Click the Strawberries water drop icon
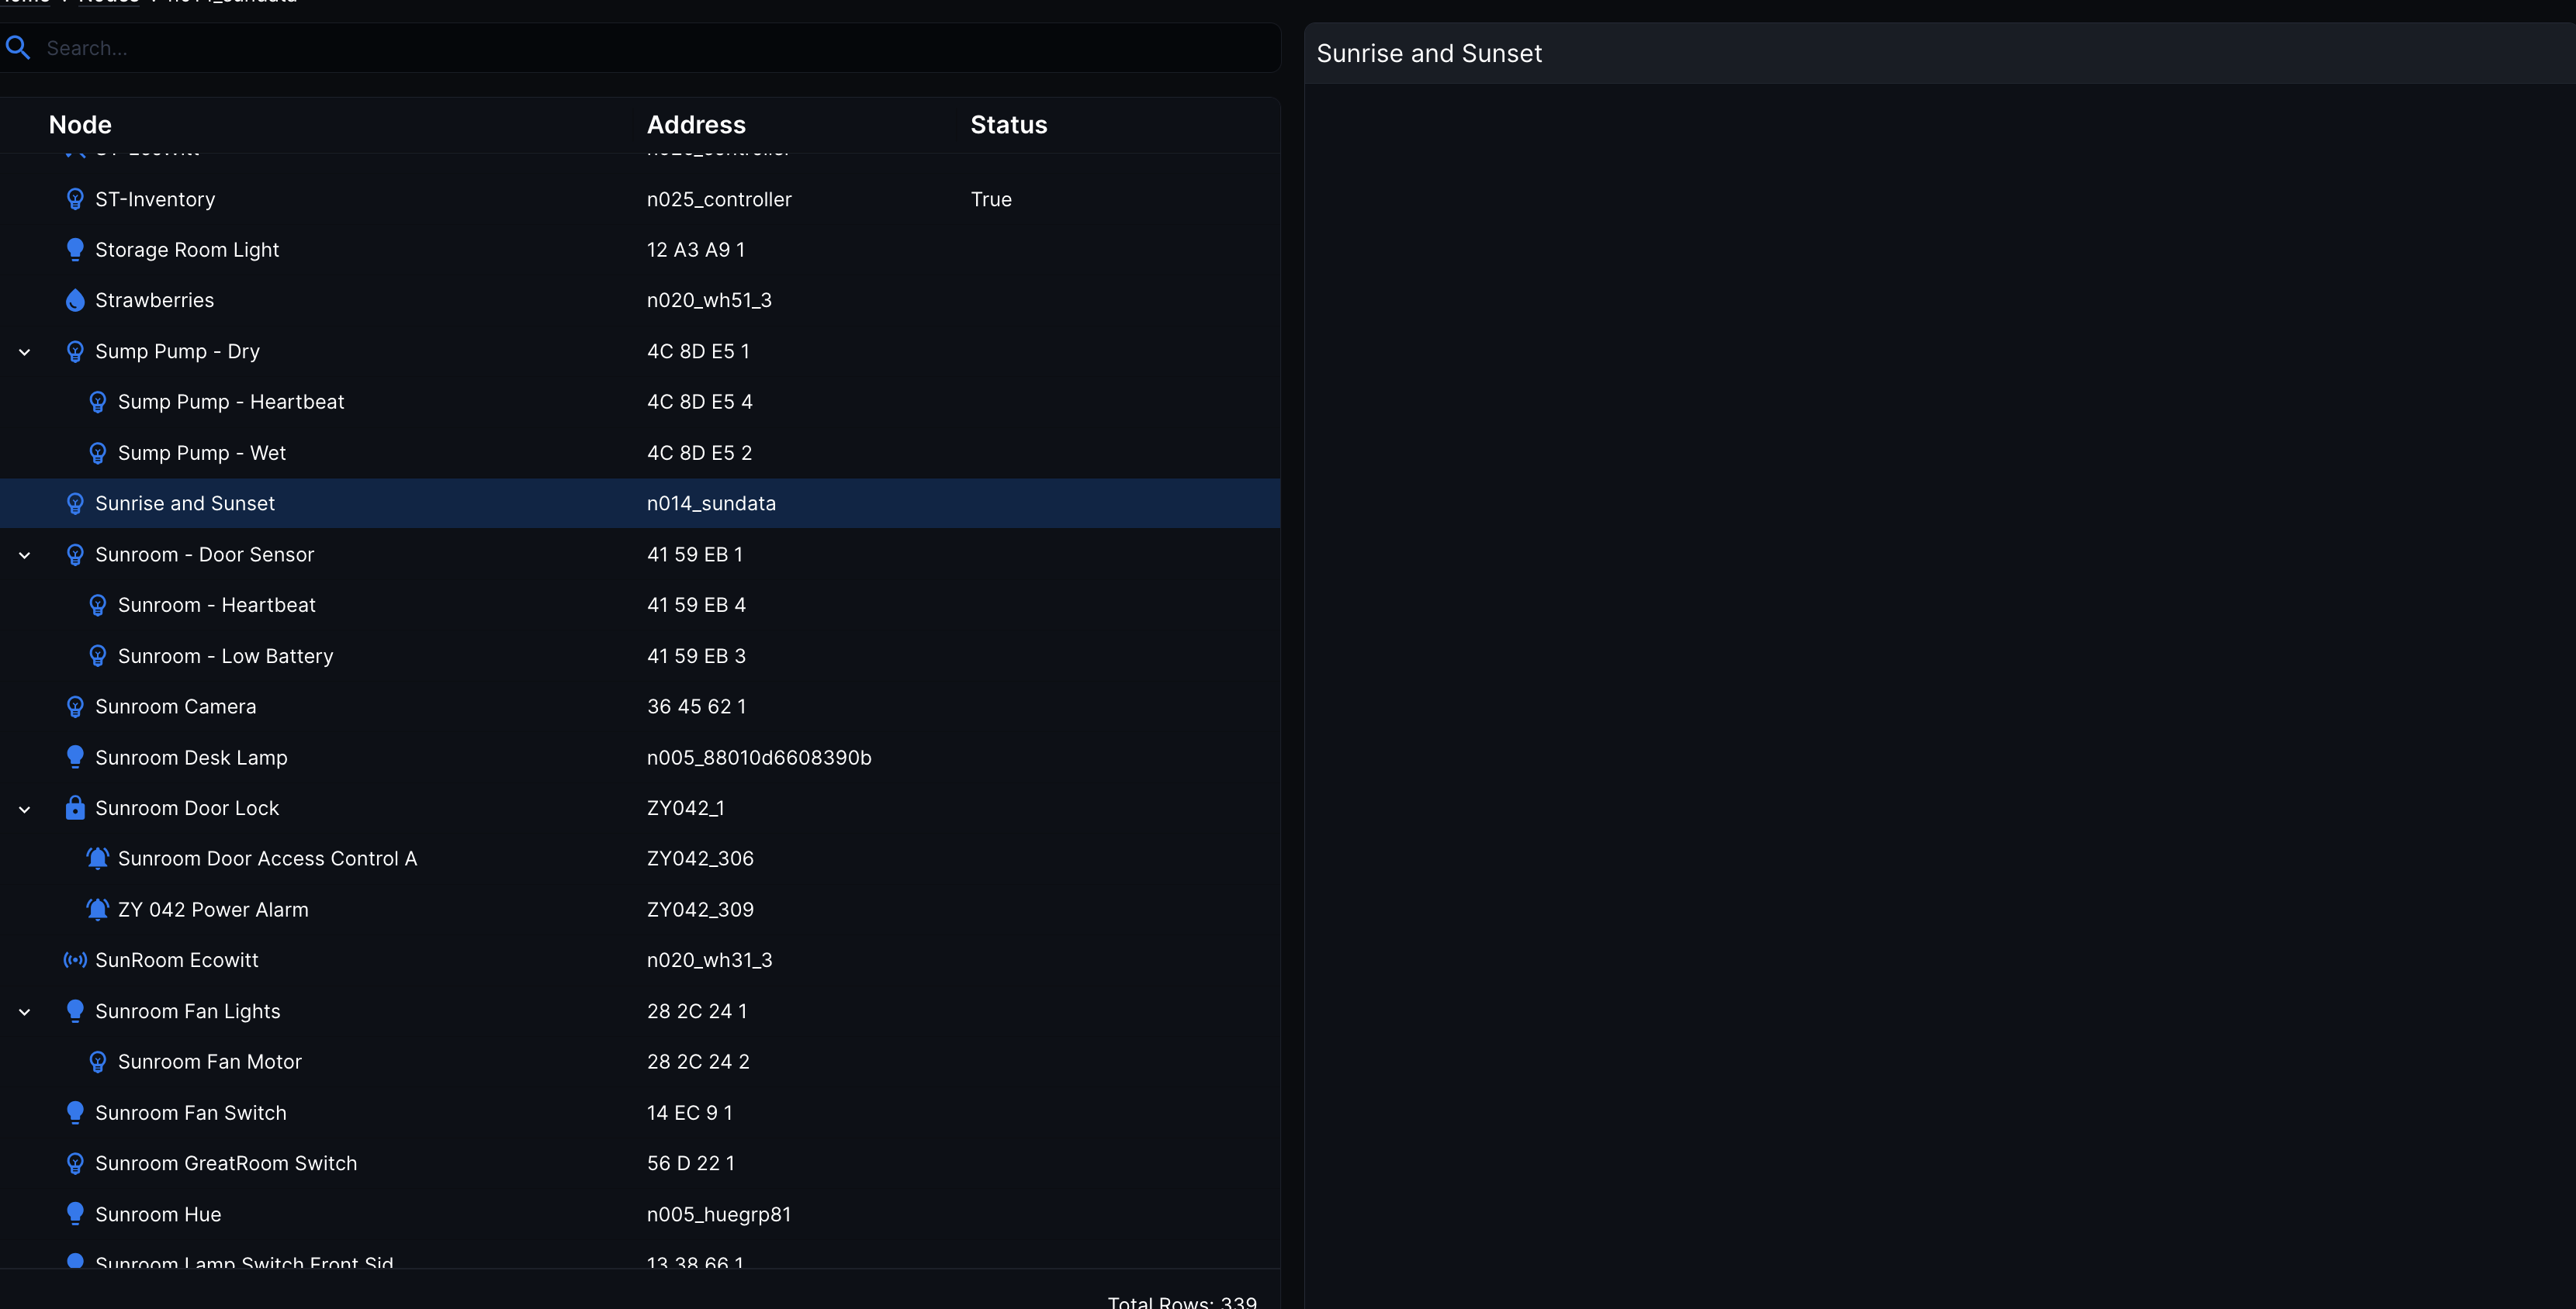The image size is (2576, 1309). [x=75, y=301]
